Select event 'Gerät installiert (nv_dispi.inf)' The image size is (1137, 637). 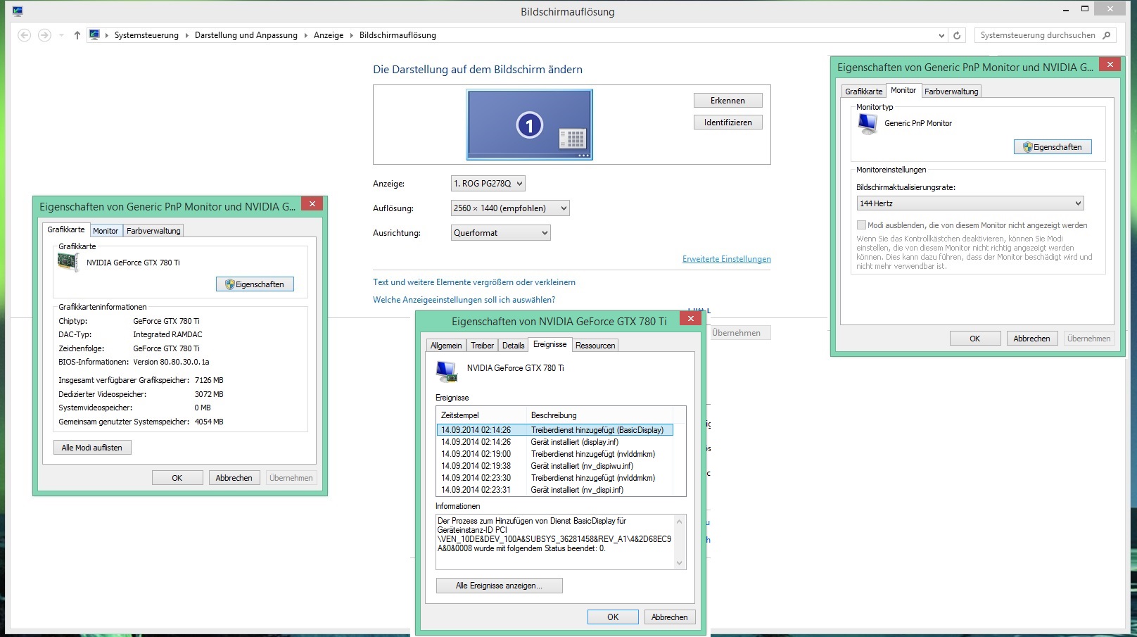(554, 490)
